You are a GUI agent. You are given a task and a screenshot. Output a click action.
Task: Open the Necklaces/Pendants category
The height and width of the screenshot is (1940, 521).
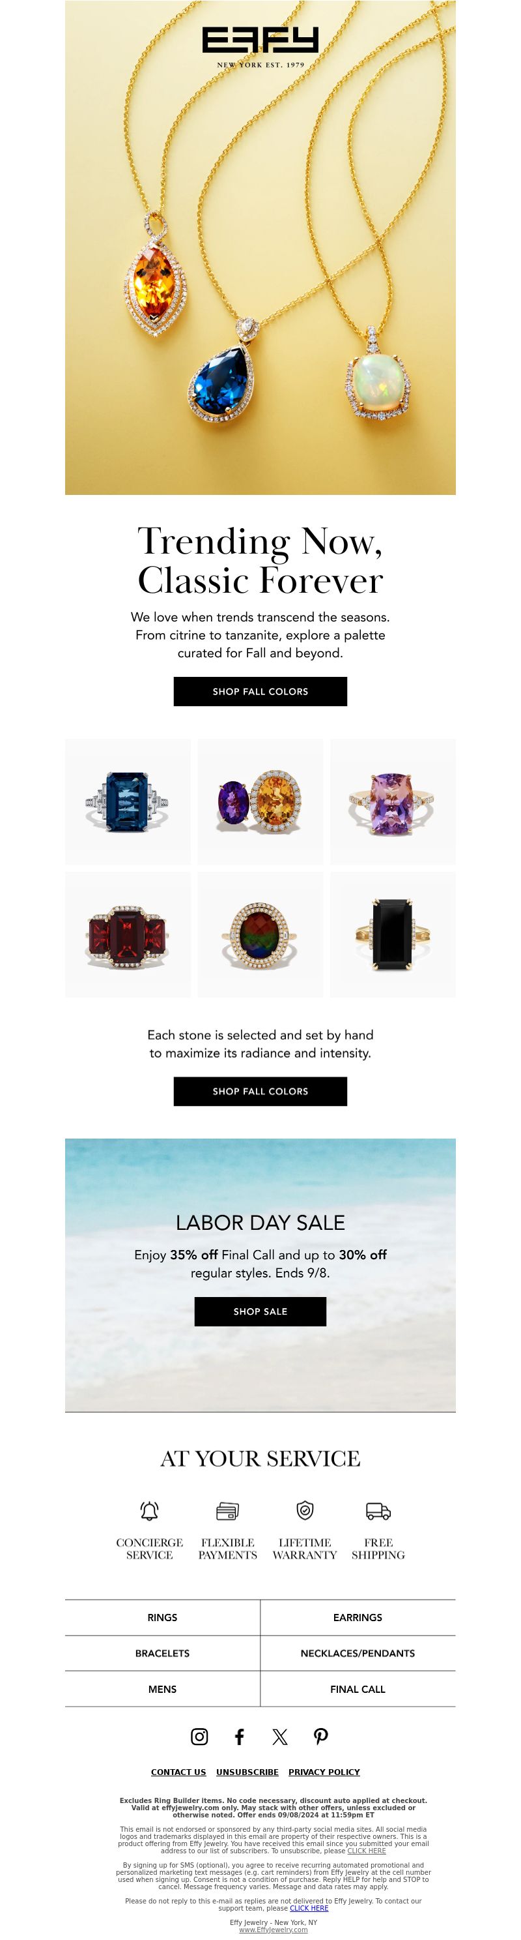click(358, 1653)
